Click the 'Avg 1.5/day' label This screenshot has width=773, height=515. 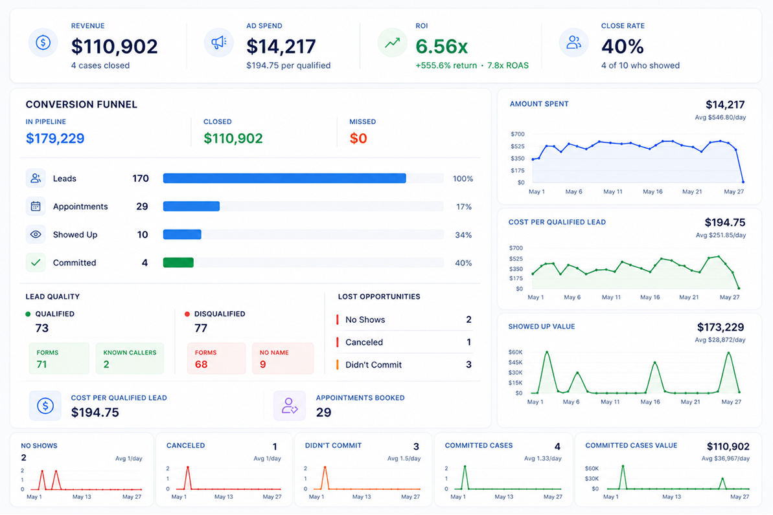pyautogui.click(x=404, y=458)
